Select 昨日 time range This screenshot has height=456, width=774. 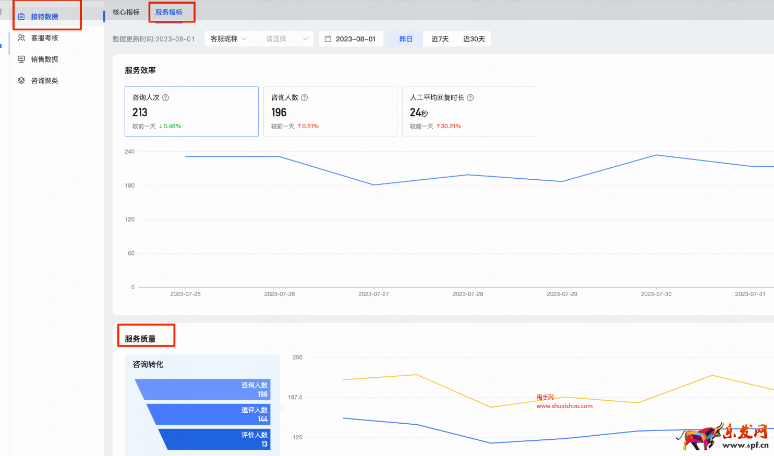[406, 39]
